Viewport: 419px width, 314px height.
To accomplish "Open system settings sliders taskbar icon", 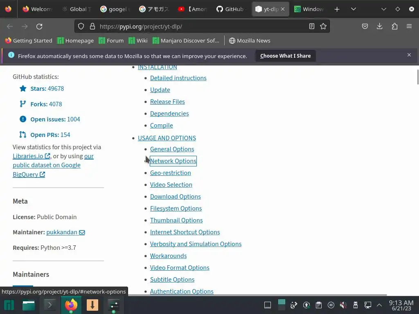I will point(114,305).
